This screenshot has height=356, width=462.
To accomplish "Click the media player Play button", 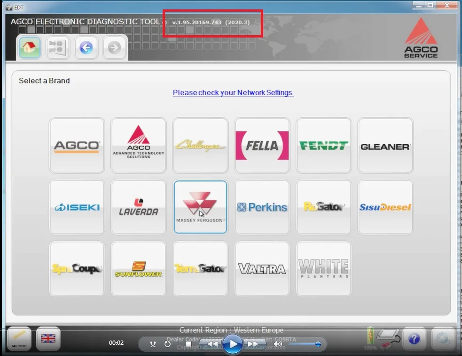I will click(x=233, y=344).
